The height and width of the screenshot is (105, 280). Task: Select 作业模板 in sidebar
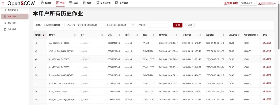14,29
